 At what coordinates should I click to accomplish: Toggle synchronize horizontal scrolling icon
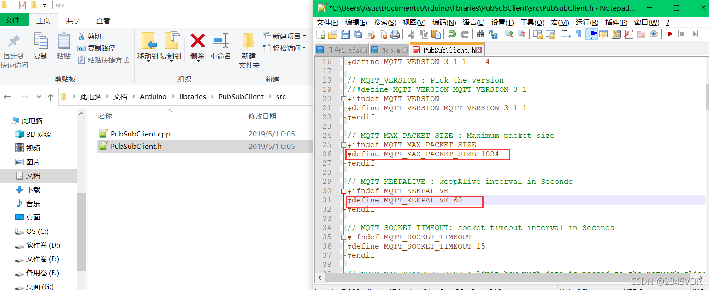click(550, 34)
